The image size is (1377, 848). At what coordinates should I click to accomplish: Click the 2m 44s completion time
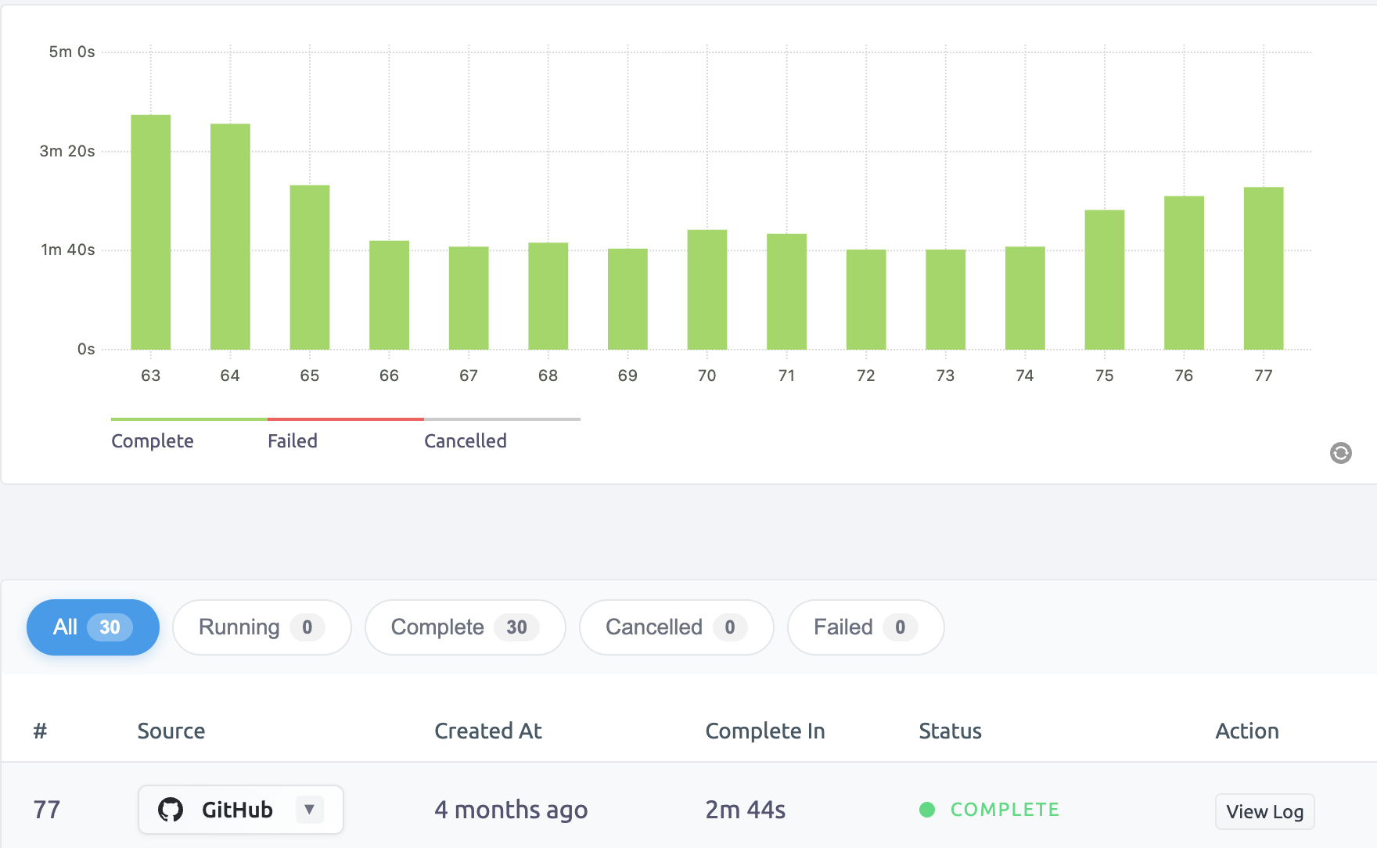tap(745, 810)
